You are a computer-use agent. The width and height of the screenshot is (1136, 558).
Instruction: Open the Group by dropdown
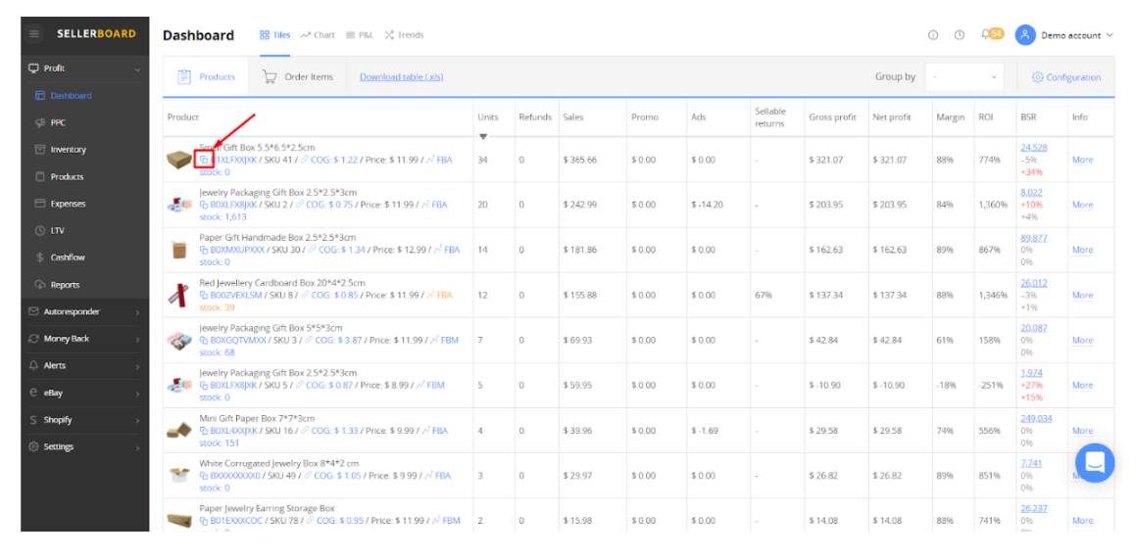pyautogui.click(x=964, y=76)
